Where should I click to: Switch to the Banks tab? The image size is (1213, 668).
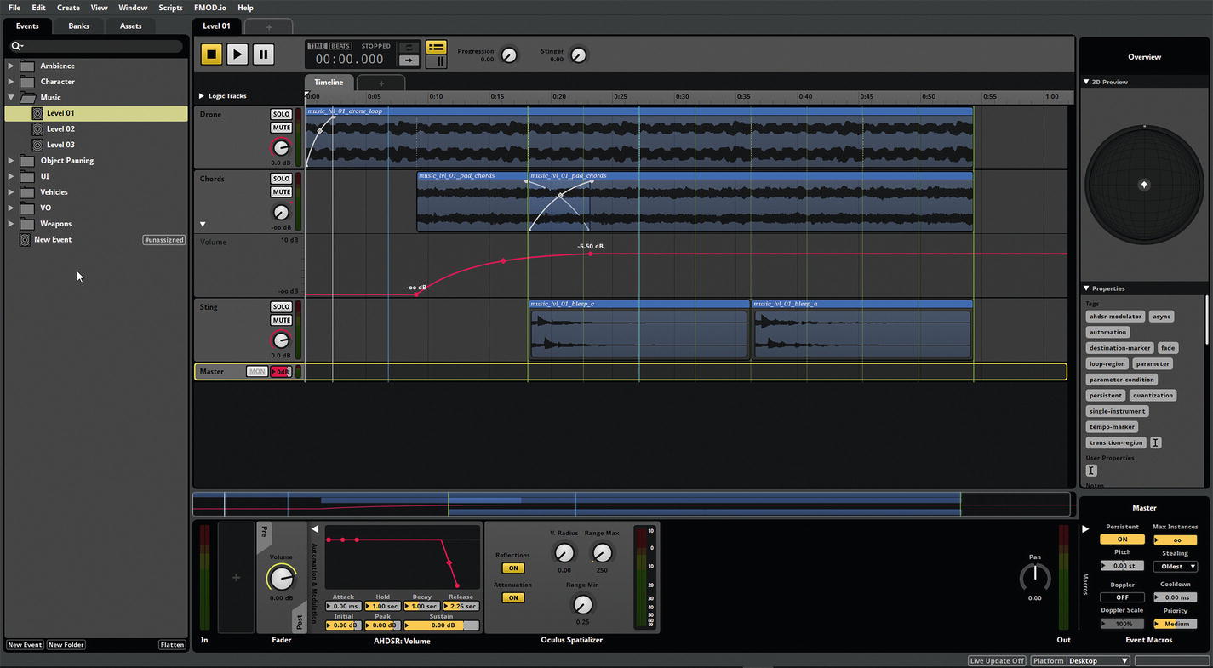(x=78, y=26)
